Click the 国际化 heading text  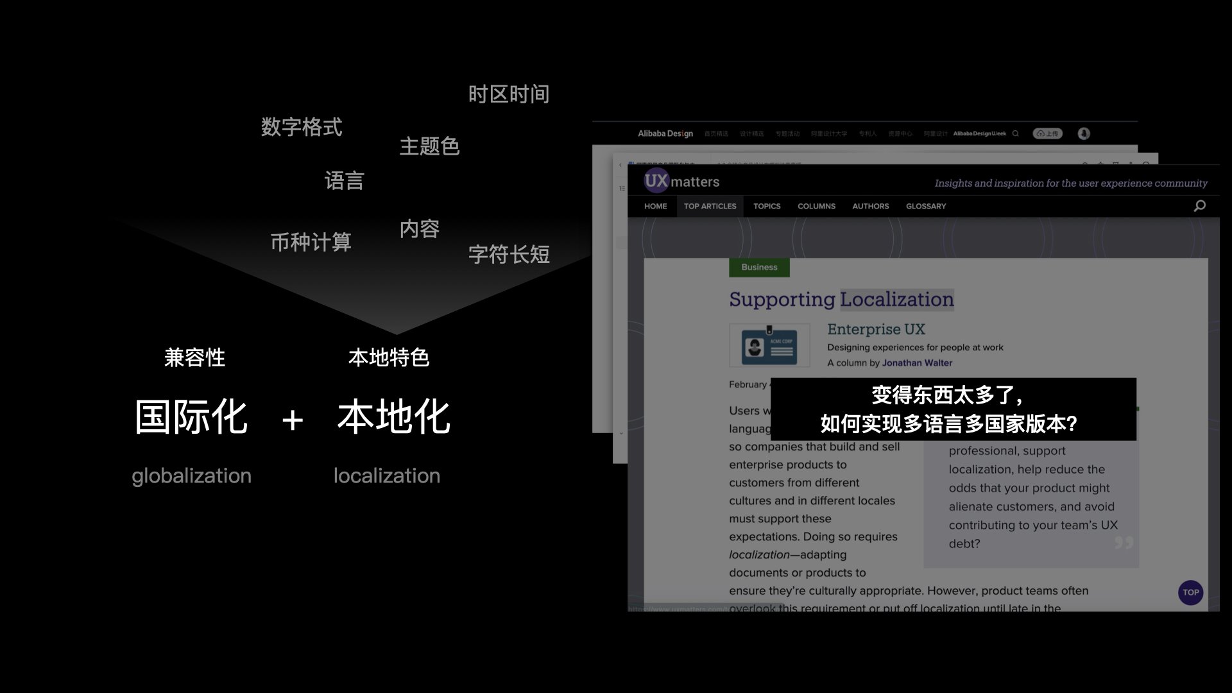pyautogui.click(x=191, y=417)
